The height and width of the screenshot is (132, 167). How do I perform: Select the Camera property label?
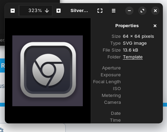pyautogui.click(x=112, y=102)
